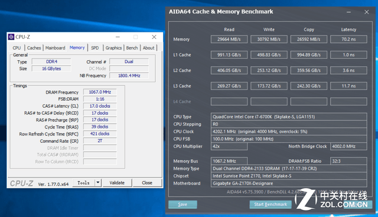Click the Save button in AIDA64
This screenshot has width=378, height=217.
[x=183, y=204]
